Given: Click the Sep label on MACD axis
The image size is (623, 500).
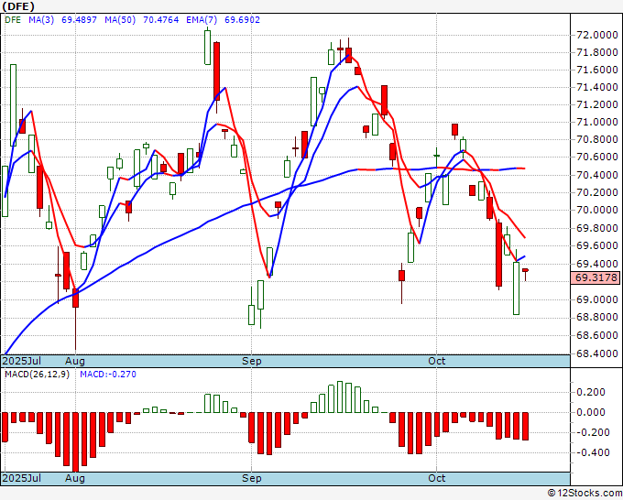Looking at the screenshot, I should 252,478.
